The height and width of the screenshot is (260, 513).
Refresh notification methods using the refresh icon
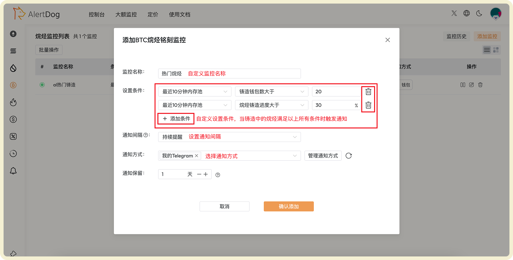coord(348,156)
